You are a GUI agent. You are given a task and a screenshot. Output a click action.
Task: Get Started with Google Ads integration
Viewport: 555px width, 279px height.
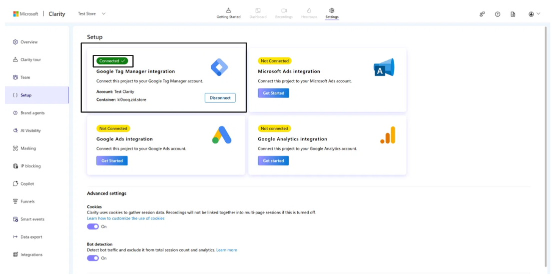pyautogui.click(x=112, y=160)
